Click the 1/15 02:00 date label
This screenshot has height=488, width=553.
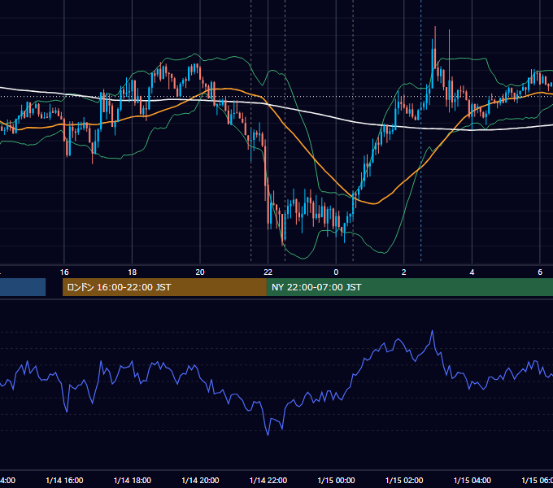(x=404, y=481)
